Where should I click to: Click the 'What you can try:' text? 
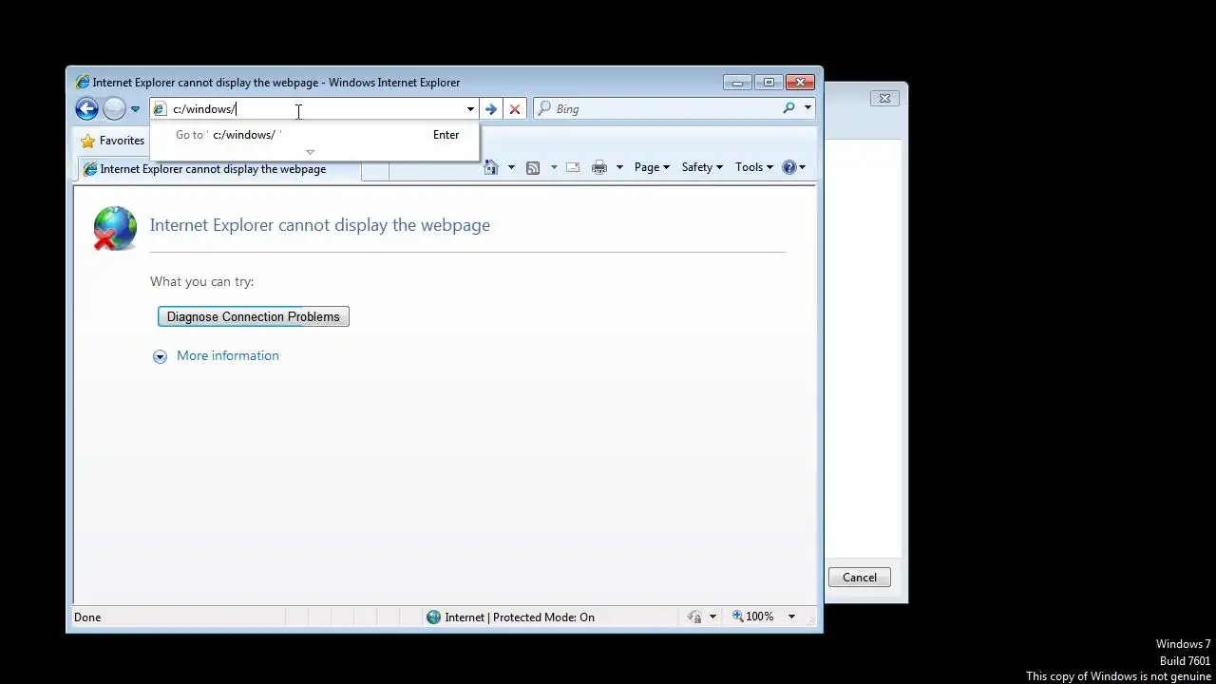tap(202, 281)
